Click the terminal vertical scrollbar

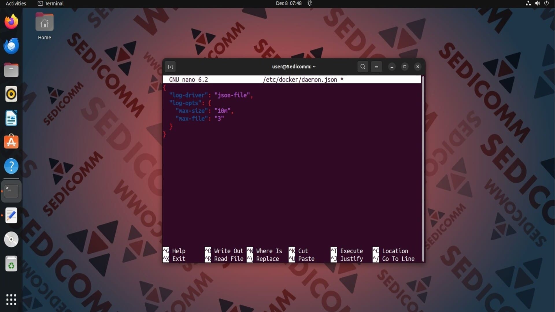tap(423, 169)
